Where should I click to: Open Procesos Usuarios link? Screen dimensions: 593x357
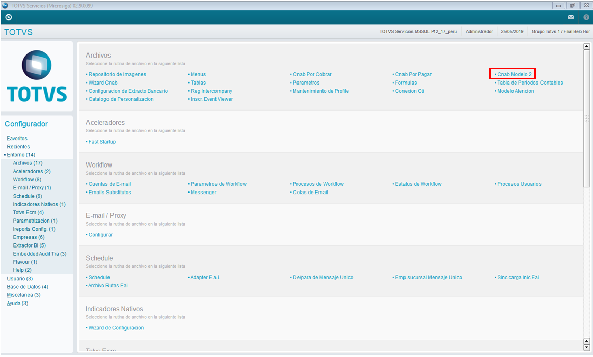519,184
